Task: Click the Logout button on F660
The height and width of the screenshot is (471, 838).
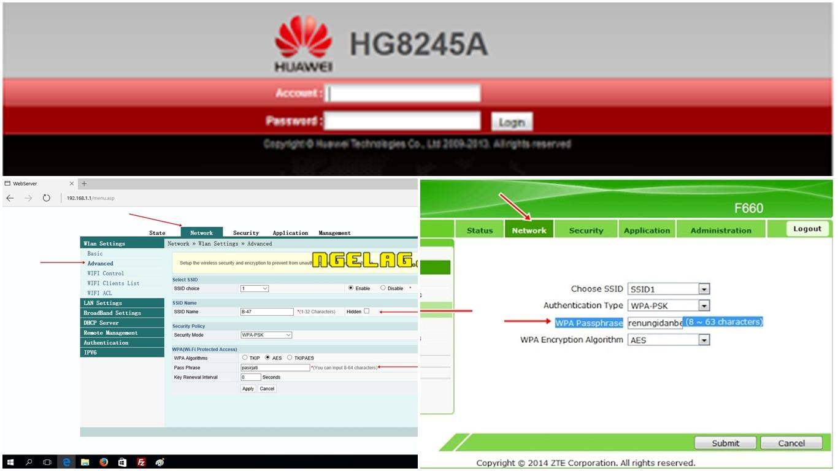Action: (x=807, y=229)
